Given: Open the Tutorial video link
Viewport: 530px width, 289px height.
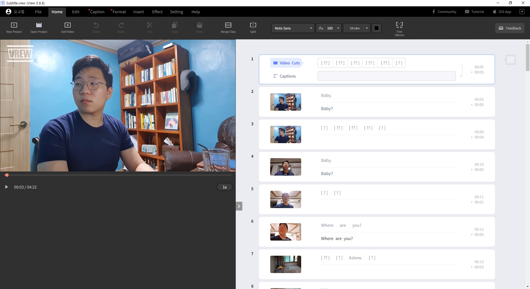Looking at the screenshot, I should (x=474, y=12).
